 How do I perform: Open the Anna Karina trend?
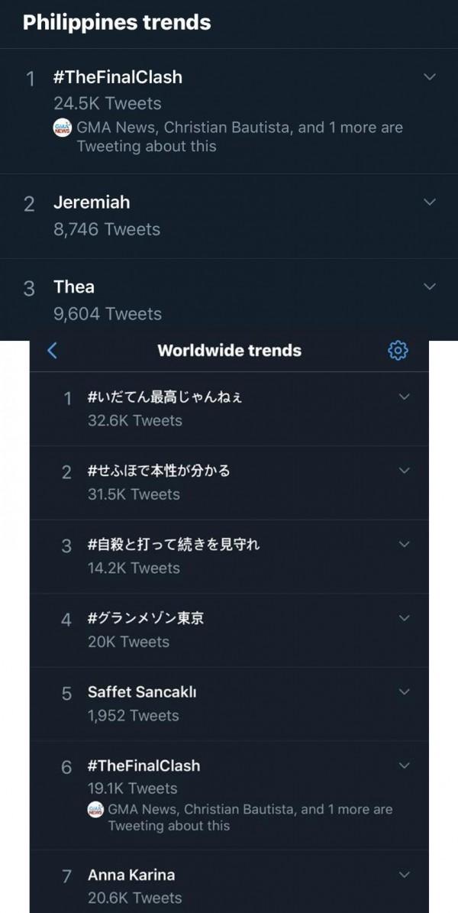tap(131, 875)
